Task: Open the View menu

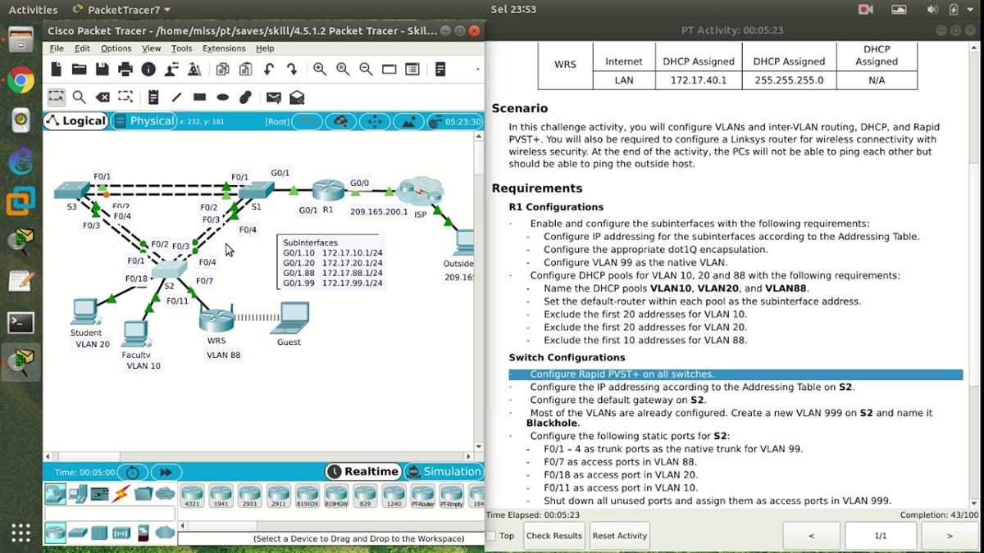Action: 151,48
